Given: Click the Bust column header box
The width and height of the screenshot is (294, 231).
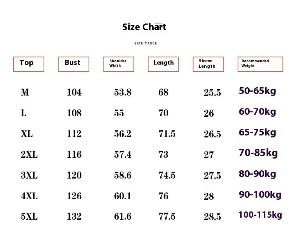Looking at the screenshot, I should (73, 64).
